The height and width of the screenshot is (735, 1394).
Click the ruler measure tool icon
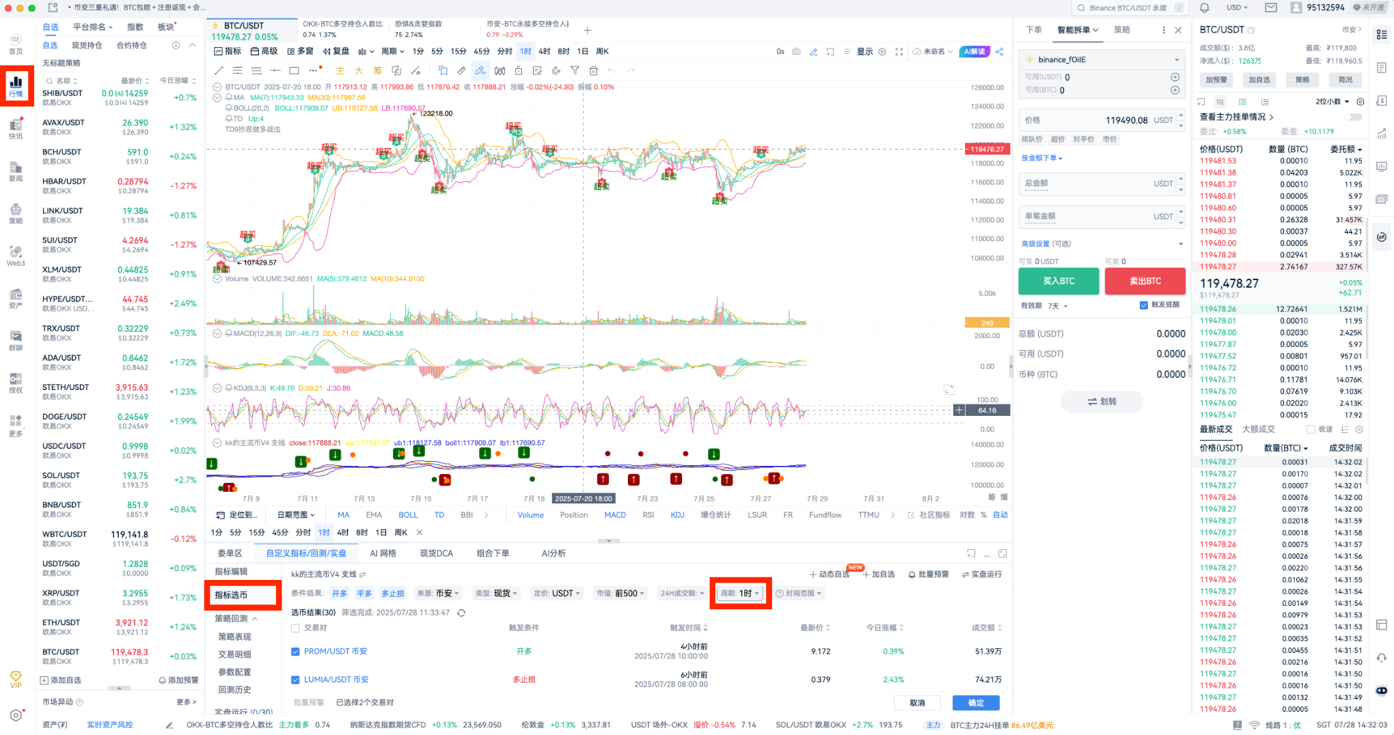tap(462, 70)
